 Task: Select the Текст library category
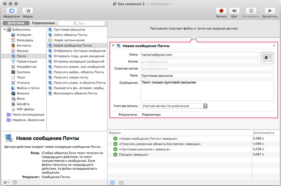point(21,77)
